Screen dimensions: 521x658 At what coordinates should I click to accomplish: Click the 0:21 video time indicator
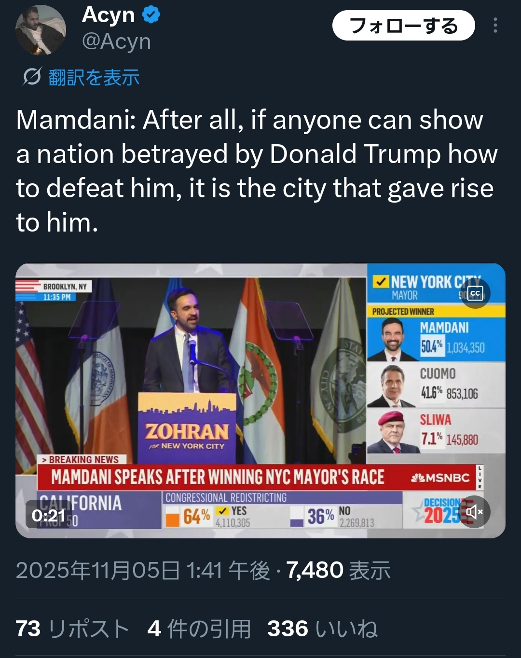tap(48, 515)
